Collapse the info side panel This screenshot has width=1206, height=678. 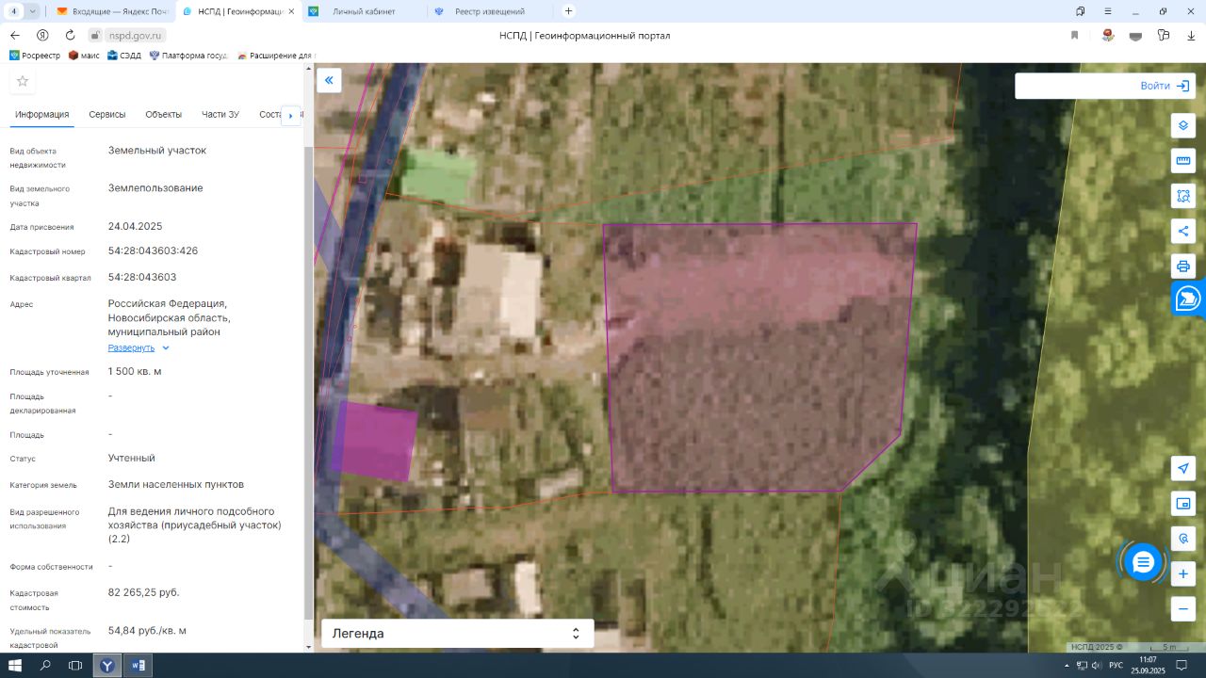coord(329,81)
